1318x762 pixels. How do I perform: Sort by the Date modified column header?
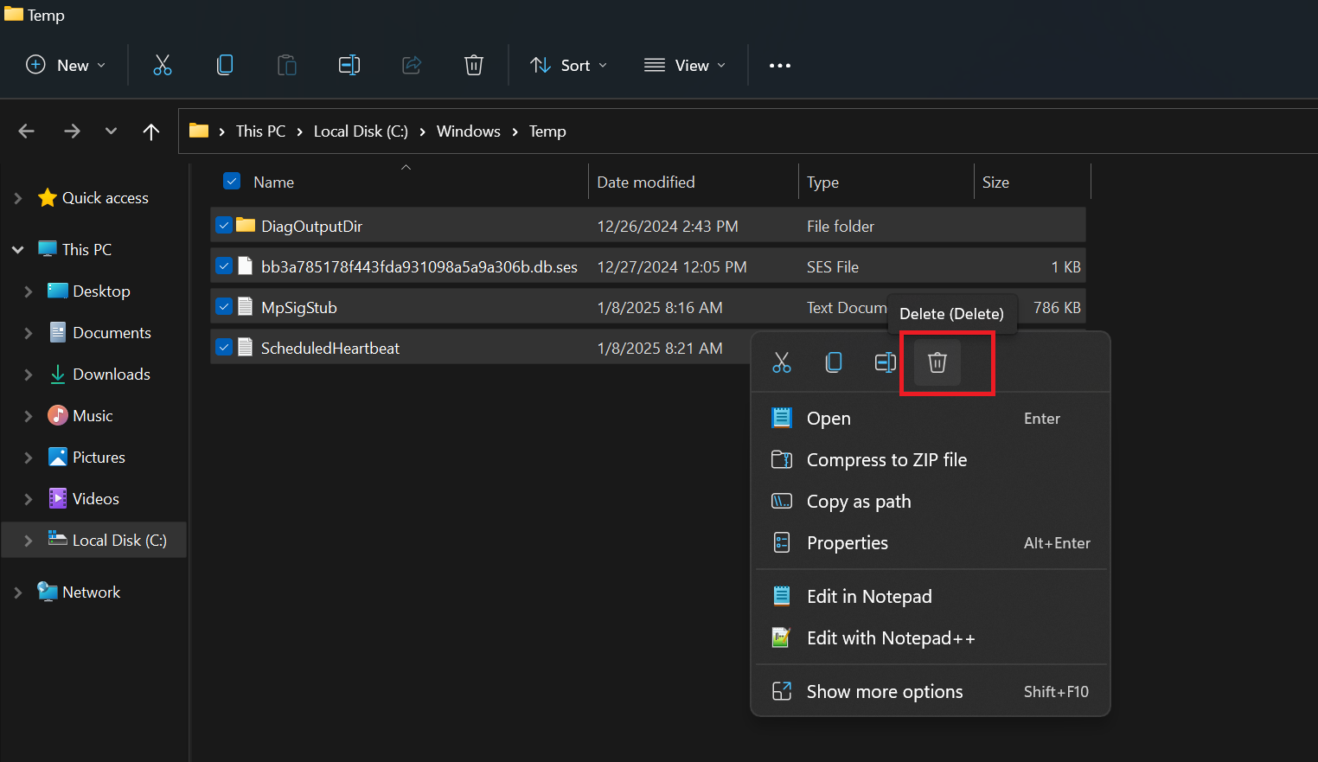(646, 182)
